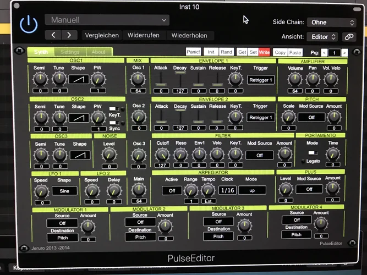Viewport: 367px width, 275px height.
Task: Click the Arpeggiator Clock 1/16 field
Action: [x=227, y=190]
